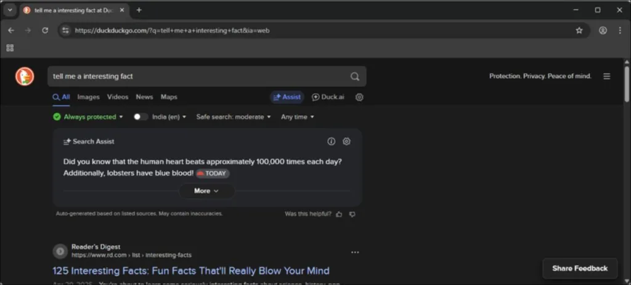
Task: Give thumbs down to the answer
Action: [x=352, y=214]
